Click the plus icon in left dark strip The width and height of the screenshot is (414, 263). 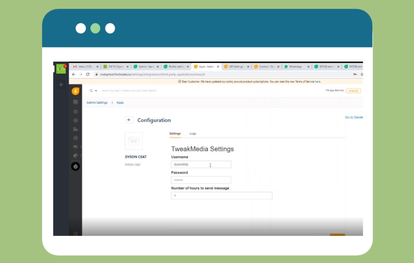[x=61, y=85]
